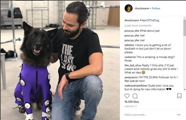Open comment bubble icon
186x120 pixels.
(x=135, y=96)
